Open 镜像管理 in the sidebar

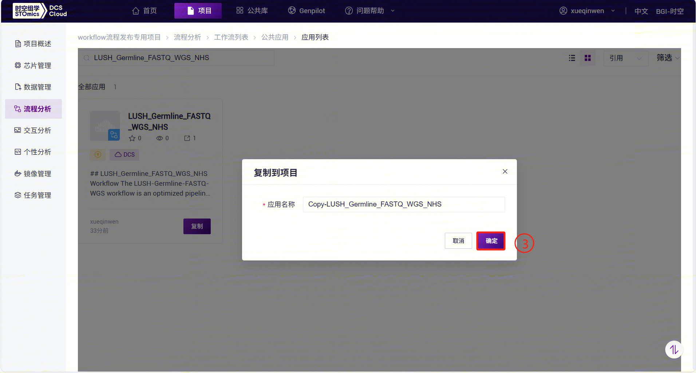(33, 174)
